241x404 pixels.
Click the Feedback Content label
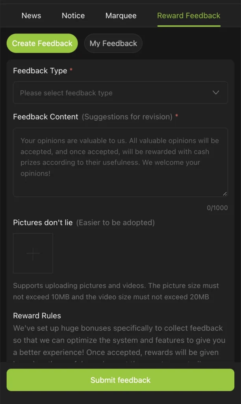pyautogui.click(x=46, y=117)
